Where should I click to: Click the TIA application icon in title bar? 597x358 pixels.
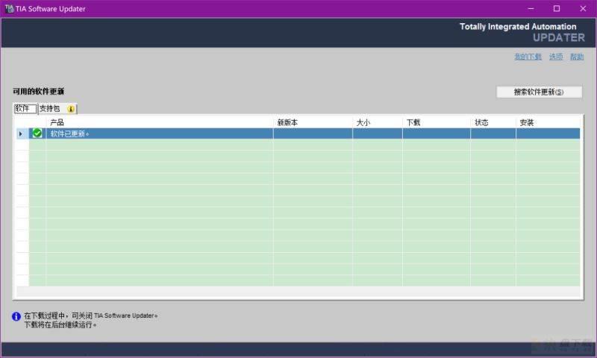(9, 8)
